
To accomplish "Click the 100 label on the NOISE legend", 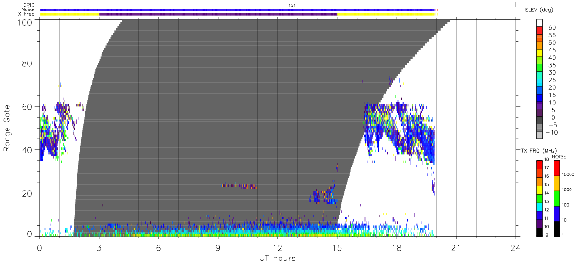I will (565, 205).
